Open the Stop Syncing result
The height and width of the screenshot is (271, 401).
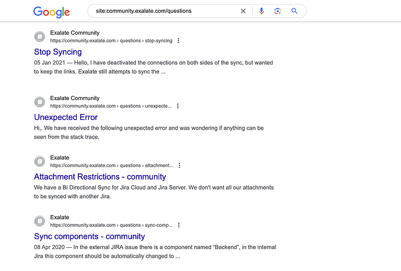[58, 52]
